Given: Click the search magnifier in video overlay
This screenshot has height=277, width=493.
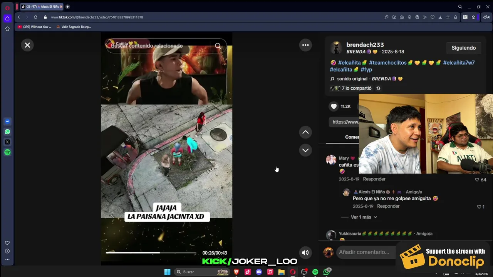Looking at the screenshot, I should click(x=218, y=46).
